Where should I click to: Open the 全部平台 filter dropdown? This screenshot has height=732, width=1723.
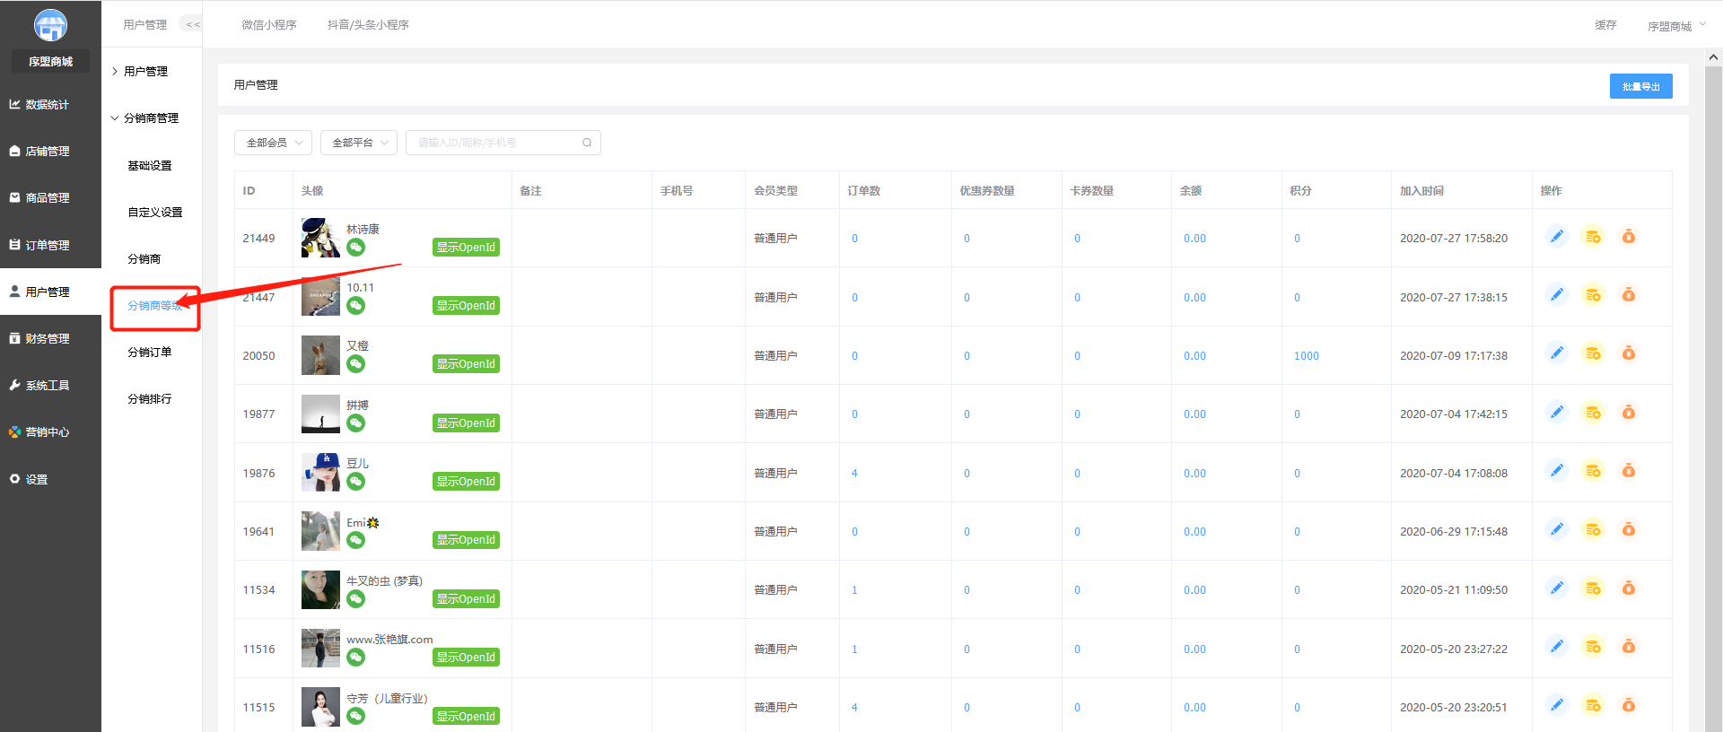pos(359,143)
